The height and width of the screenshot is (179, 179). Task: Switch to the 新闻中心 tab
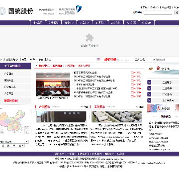(x=44, y=66)
